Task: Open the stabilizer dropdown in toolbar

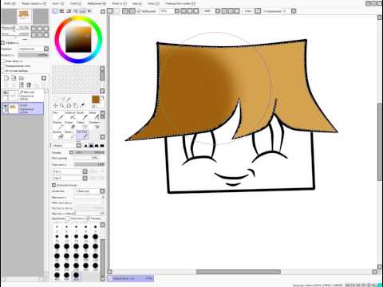Action: click(x=294, y=11)
